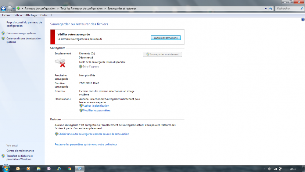Click the Forward navigation arrow
Viewport: 305px width, 172px height.
coord(9,9)
